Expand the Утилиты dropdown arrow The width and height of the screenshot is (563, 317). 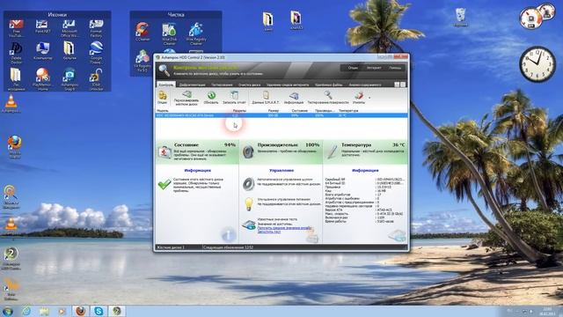369,98
